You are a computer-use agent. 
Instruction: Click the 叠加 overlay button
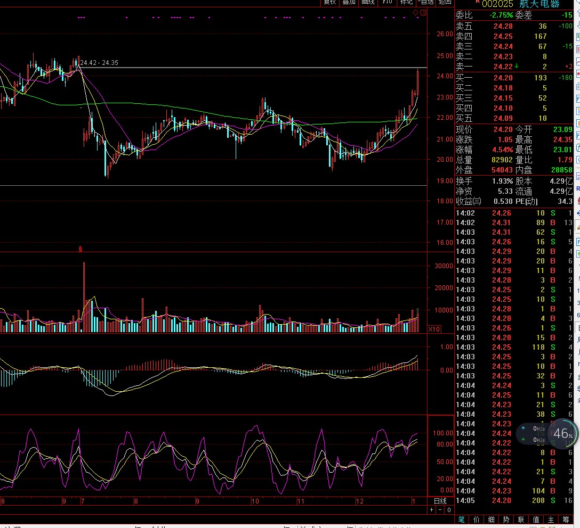pos(349,2)
